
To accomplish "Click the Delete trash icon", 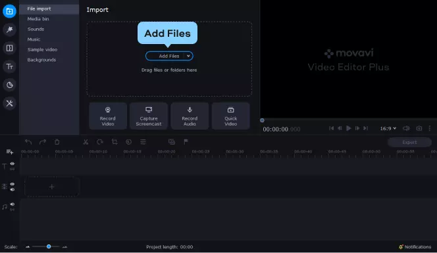I will point(57,142).
